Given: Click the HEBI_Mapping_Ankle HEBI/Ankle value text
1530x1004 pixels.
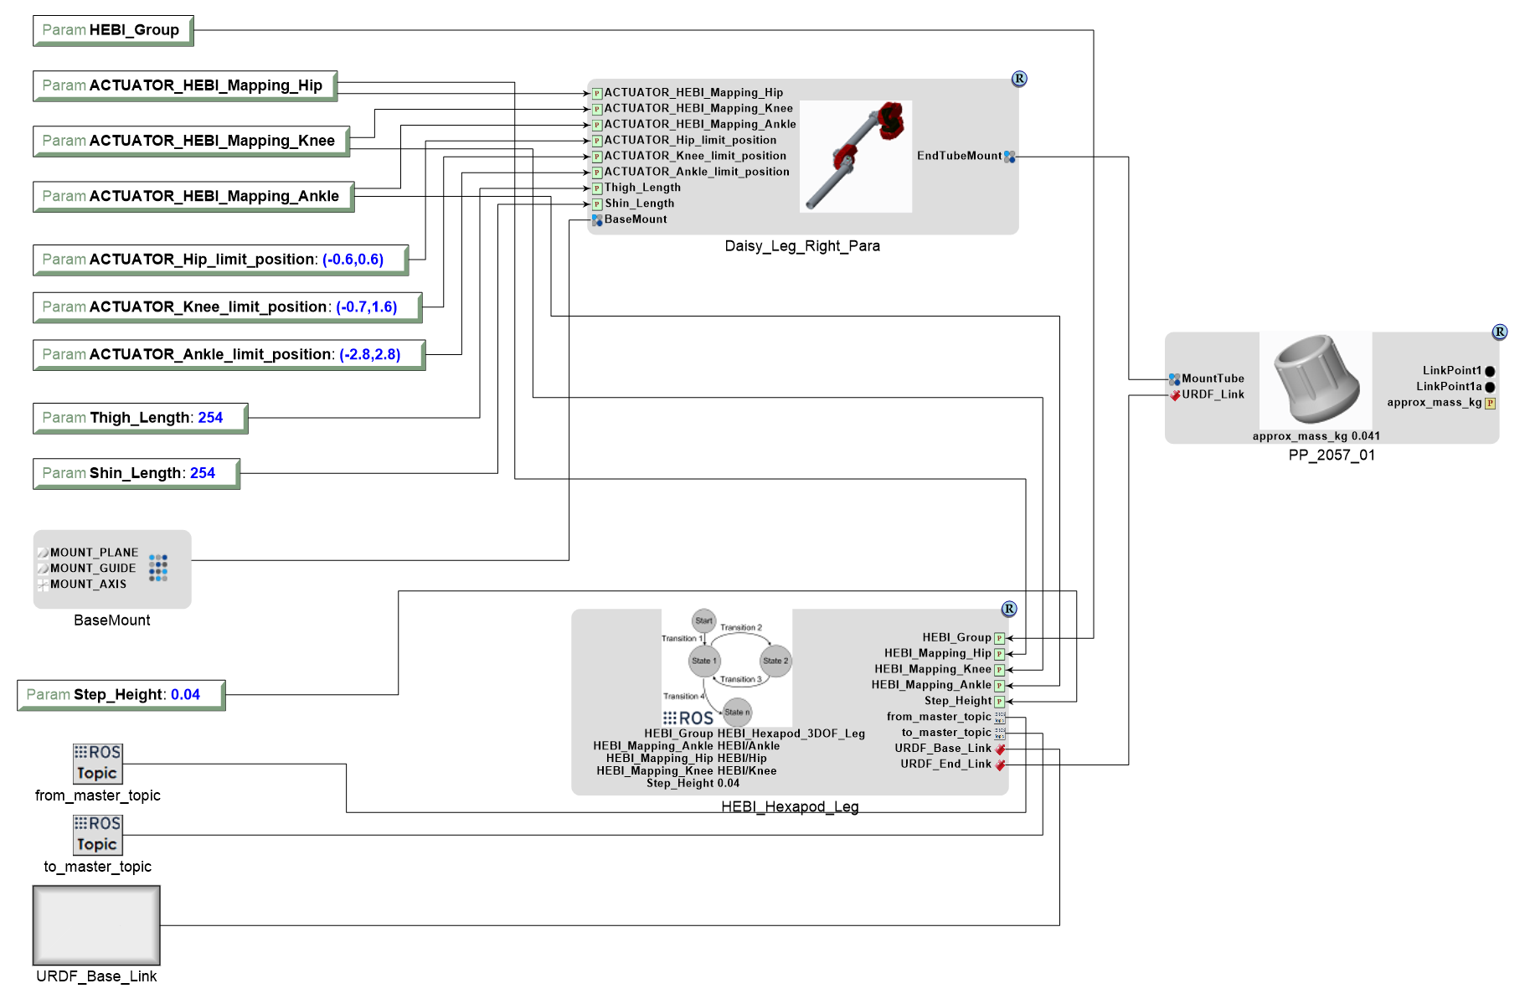Looking at the screenshot, I should click(687, 746).
